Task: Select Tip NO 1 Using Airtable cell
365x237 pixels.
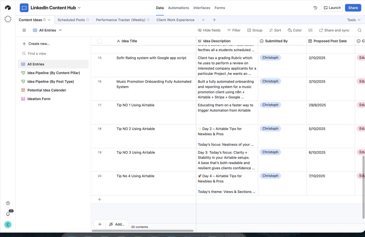Action: coord(155,113)
